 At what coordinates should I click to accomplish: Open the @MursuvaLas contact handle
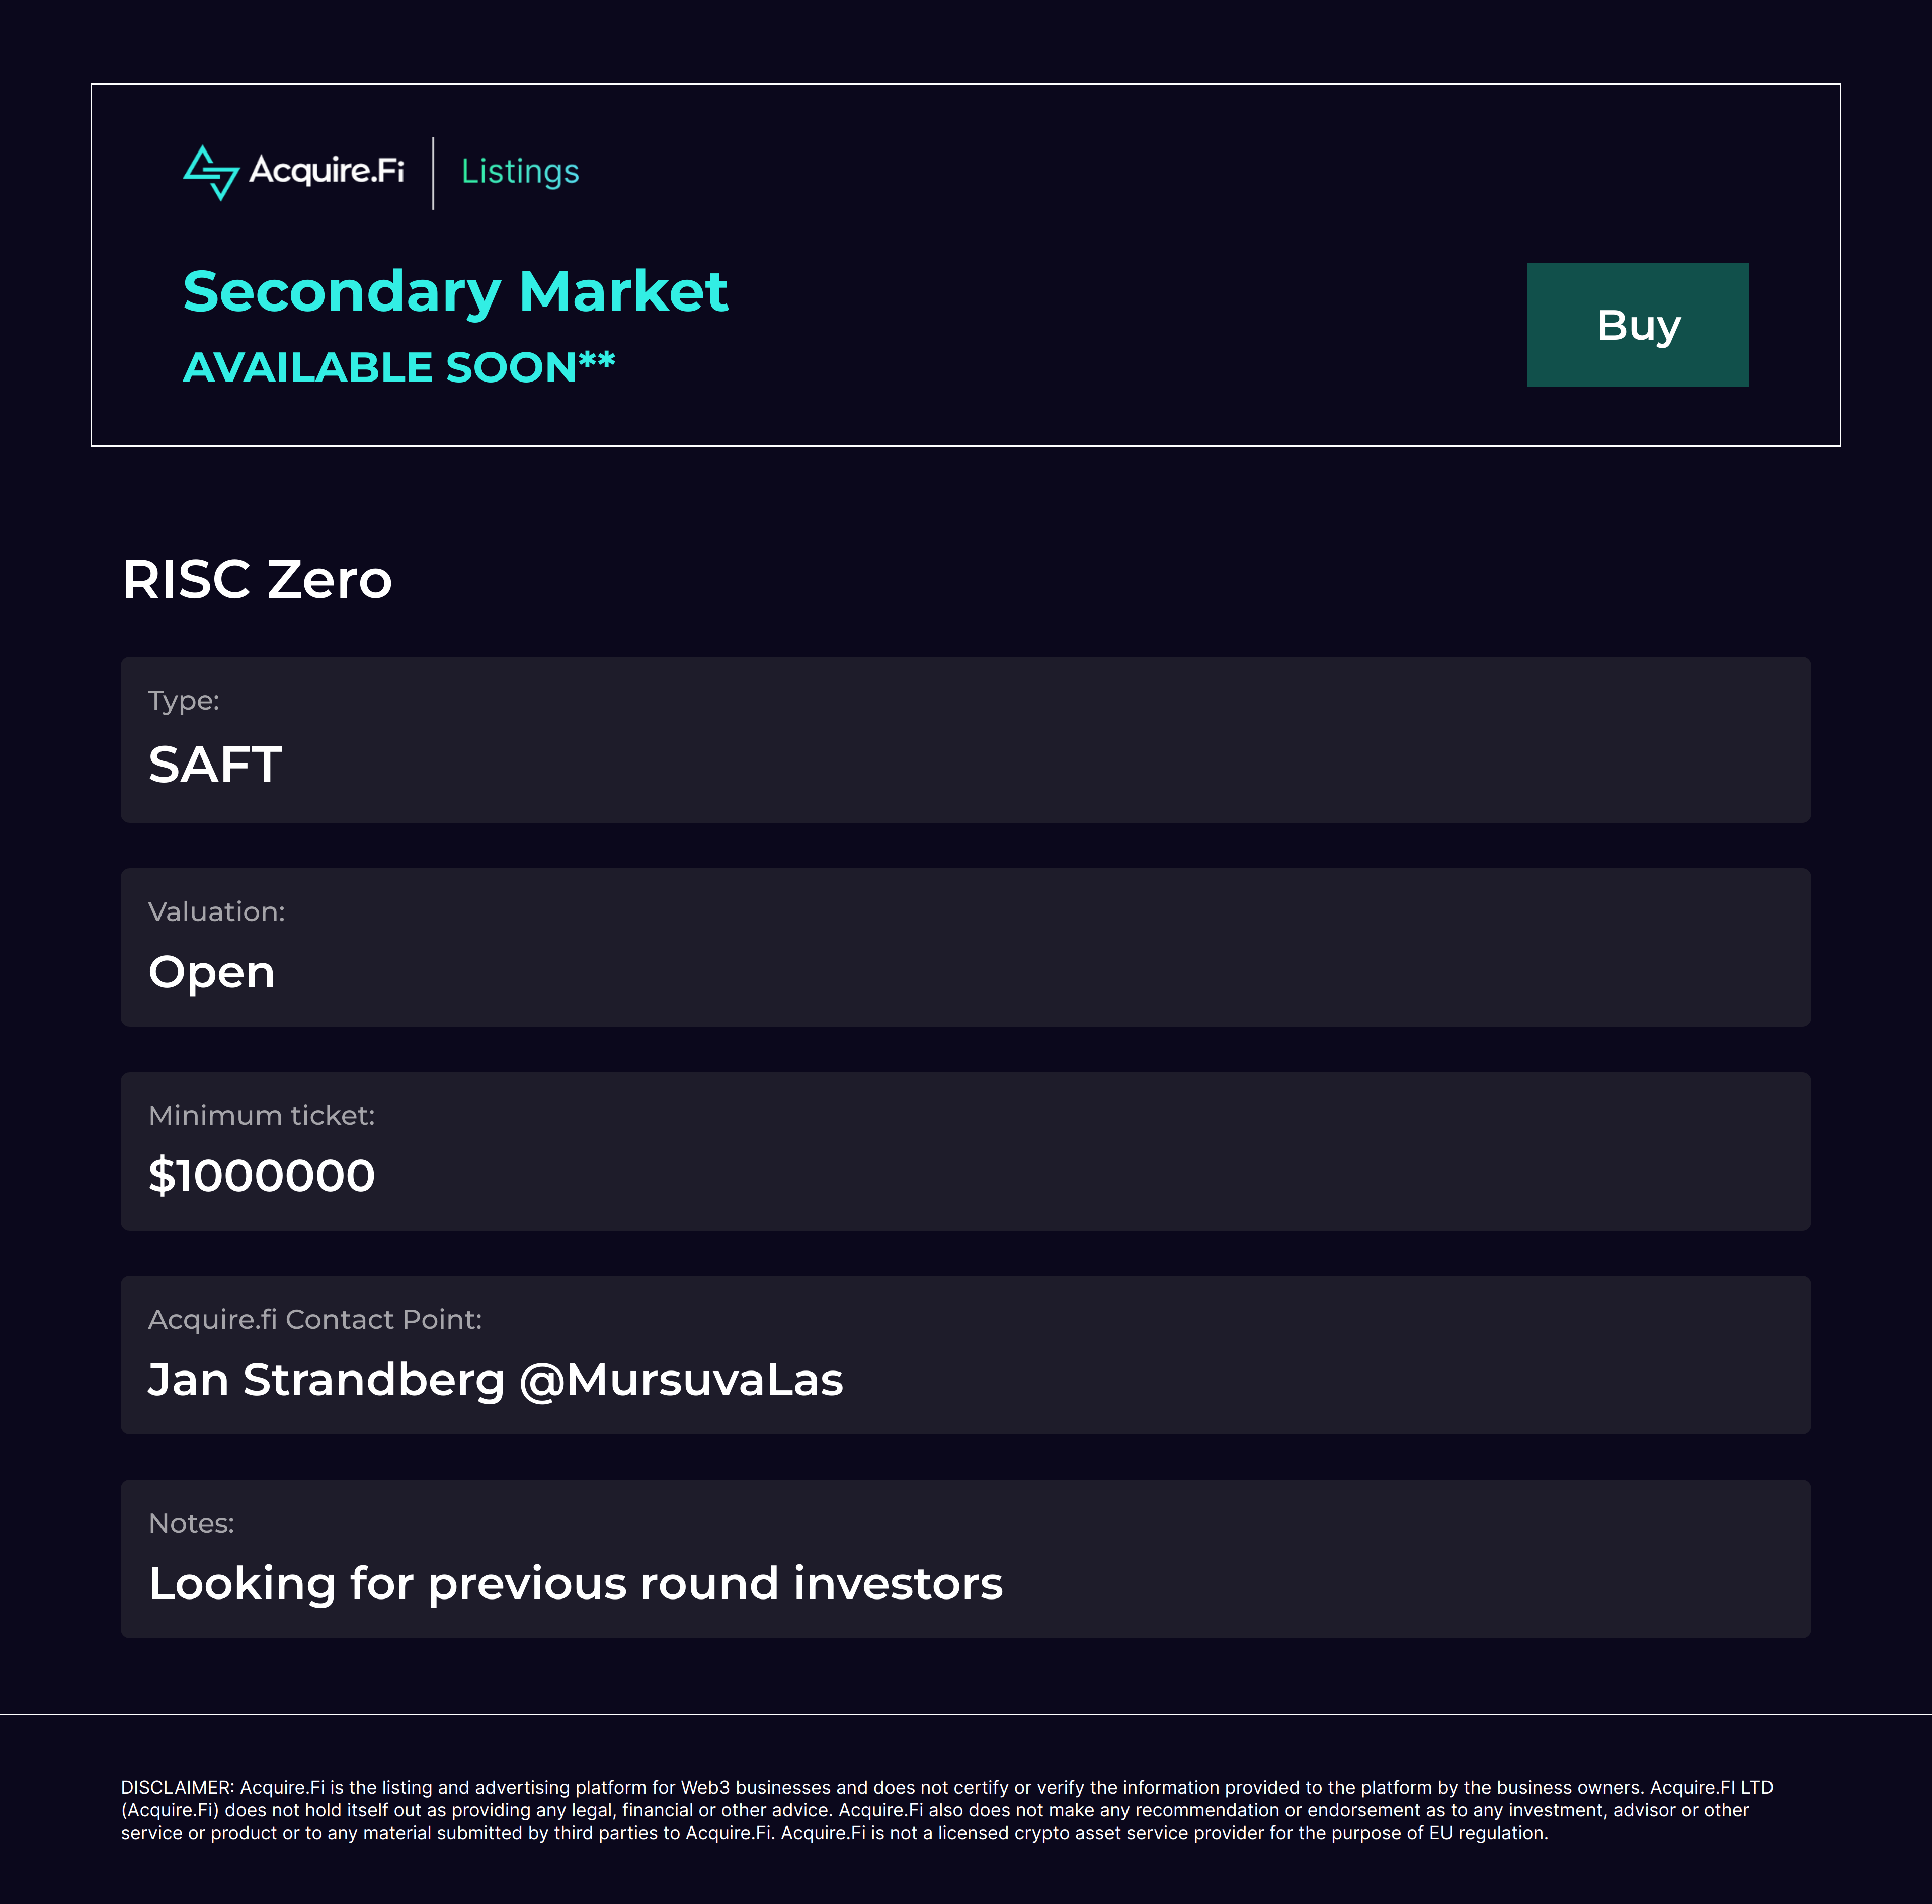pyautogui.click(x=682, y=1380)
